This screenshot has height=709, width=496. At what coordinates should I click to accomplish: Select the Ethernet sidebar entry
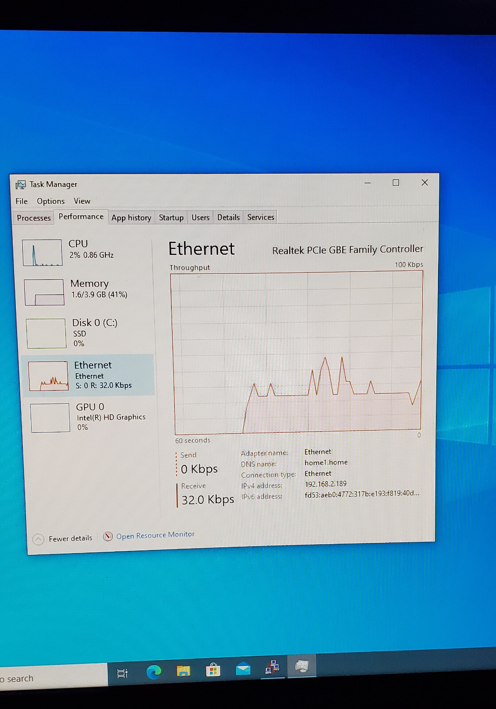click(x=88, y=375)
